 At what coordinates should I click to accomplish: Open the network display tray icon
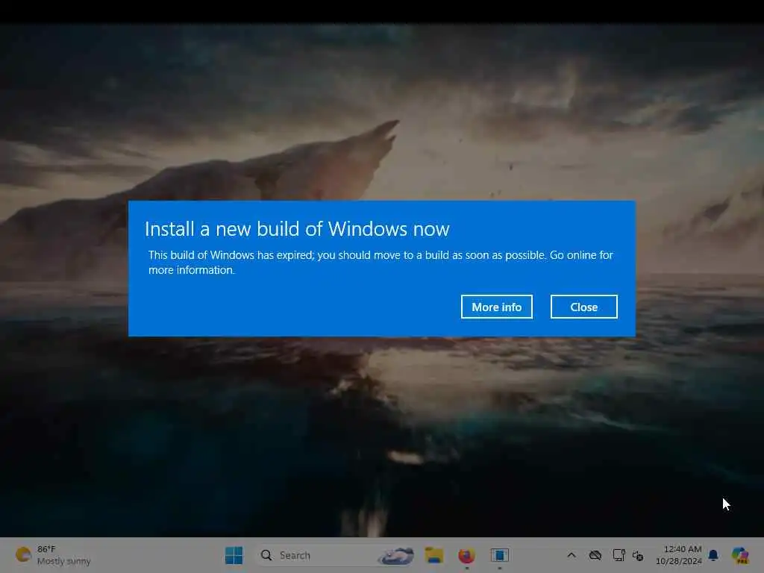(x=619, y=555)
